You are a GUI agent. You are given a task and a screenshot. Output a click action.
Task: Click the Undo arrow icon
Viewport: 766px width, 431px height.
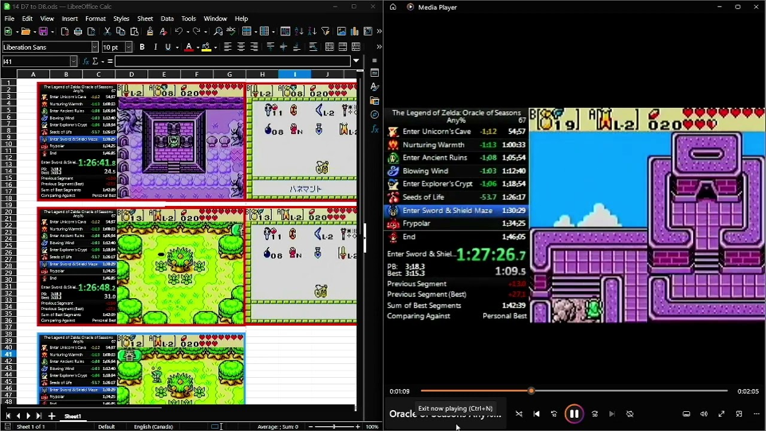click(178, 31)
